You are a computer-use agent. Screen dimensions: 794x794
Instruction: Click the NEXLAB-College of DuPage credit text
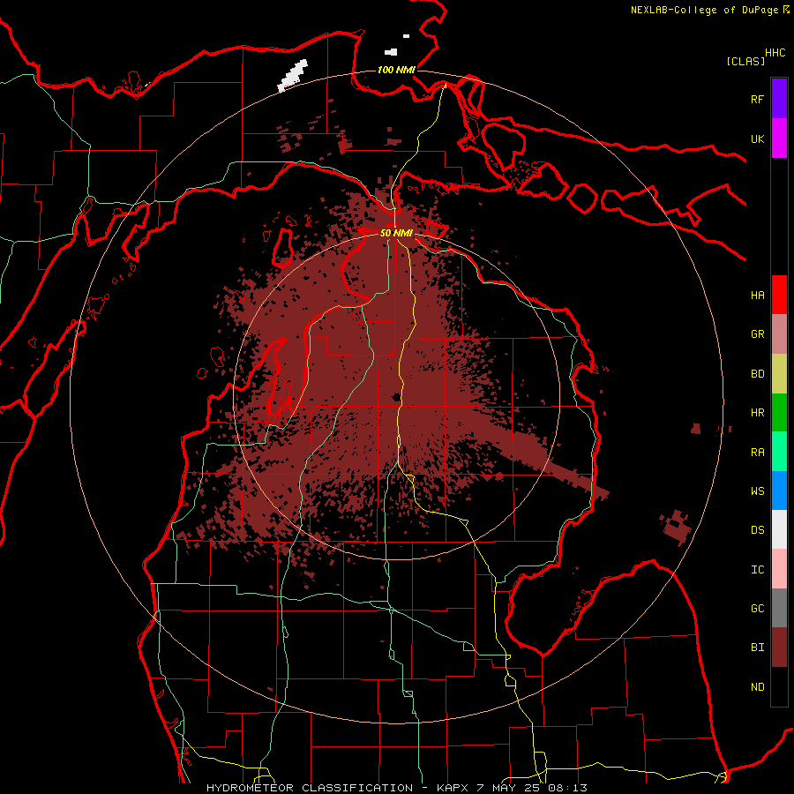tap(704, 10)
